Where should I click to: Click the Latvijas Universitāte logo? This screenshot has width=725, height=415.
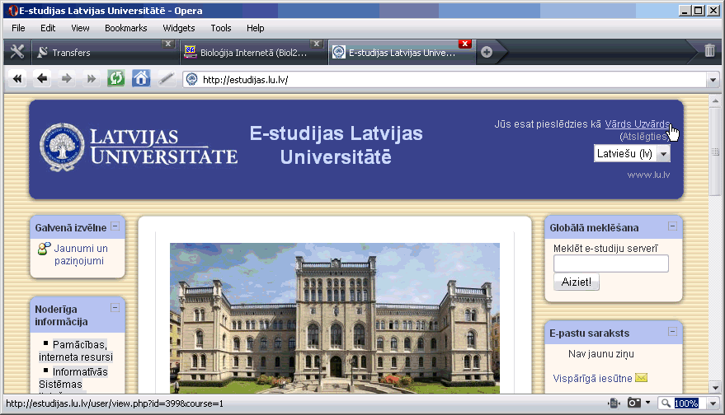[x=139, y=147]
